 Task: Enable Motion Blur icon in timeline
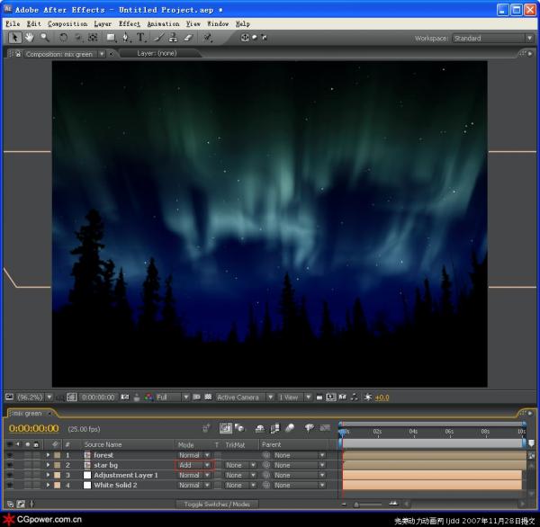[x=290, y=428]
